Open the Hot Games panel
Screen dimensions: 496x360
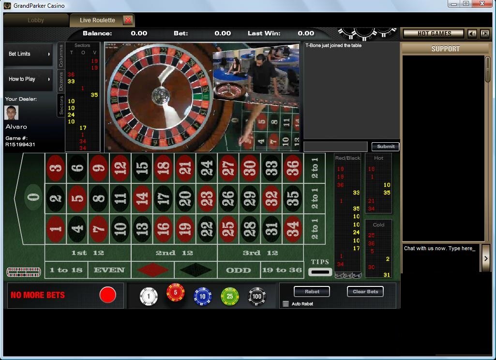(434, 33)
